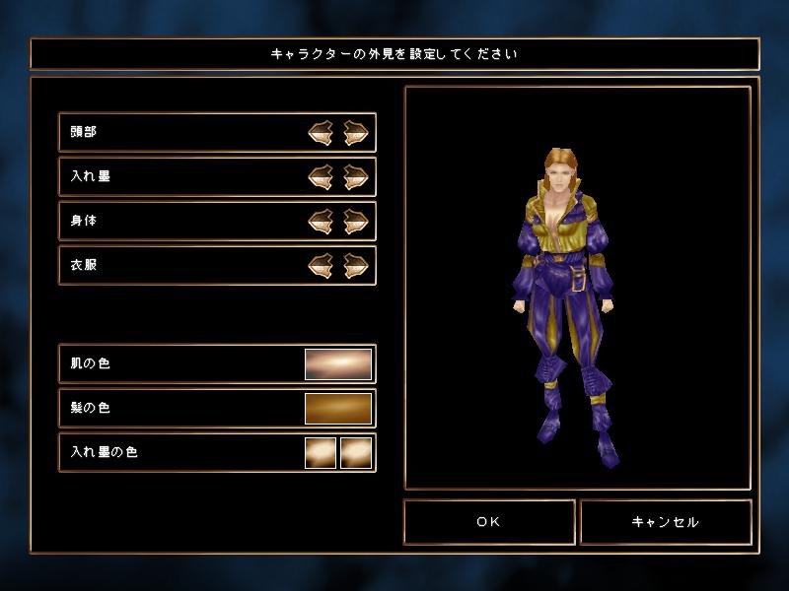Click the 入れ墨の色 label
This screenshot has height=591, width=789.
click(104, 452)
